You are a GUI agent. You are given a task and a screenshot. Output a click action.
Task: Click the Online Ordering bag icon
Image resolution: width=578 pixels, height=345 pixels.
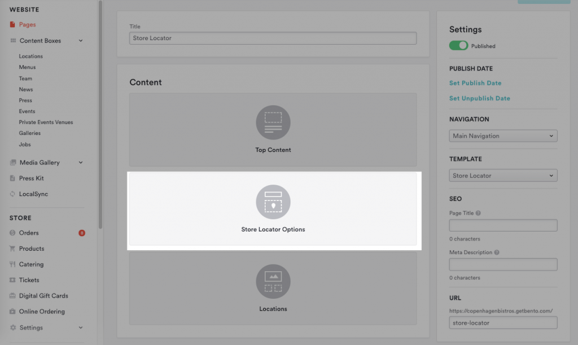12,312
